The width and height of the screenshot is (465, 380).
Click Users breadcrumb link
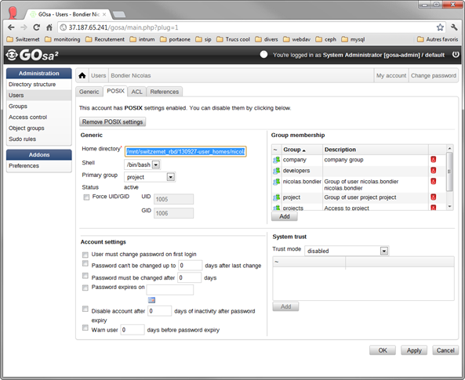coord(99,75)
